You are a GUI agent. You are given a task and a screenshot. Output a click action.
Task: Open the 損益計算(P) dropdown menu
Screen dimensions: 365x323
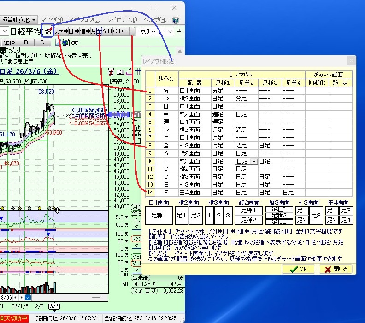[x=18, y=20]
